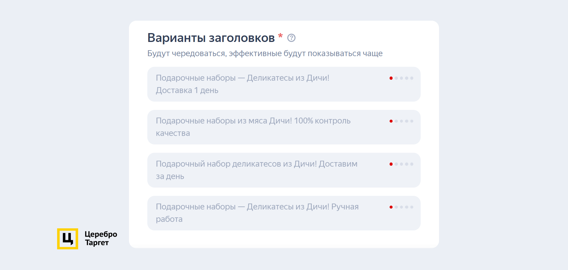Click the "Варианты заголовков" heading
568x270 pixels.
coord(211,38)
